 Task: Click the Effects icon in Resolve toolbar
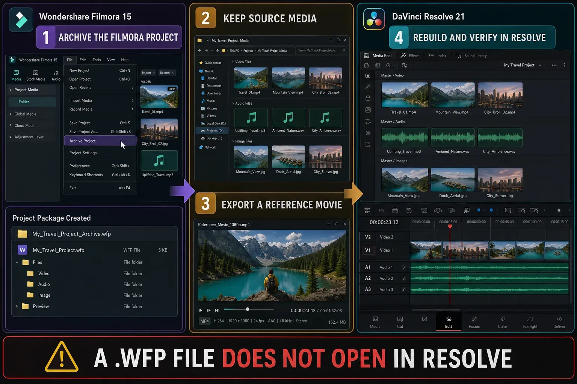click(403, 55)
